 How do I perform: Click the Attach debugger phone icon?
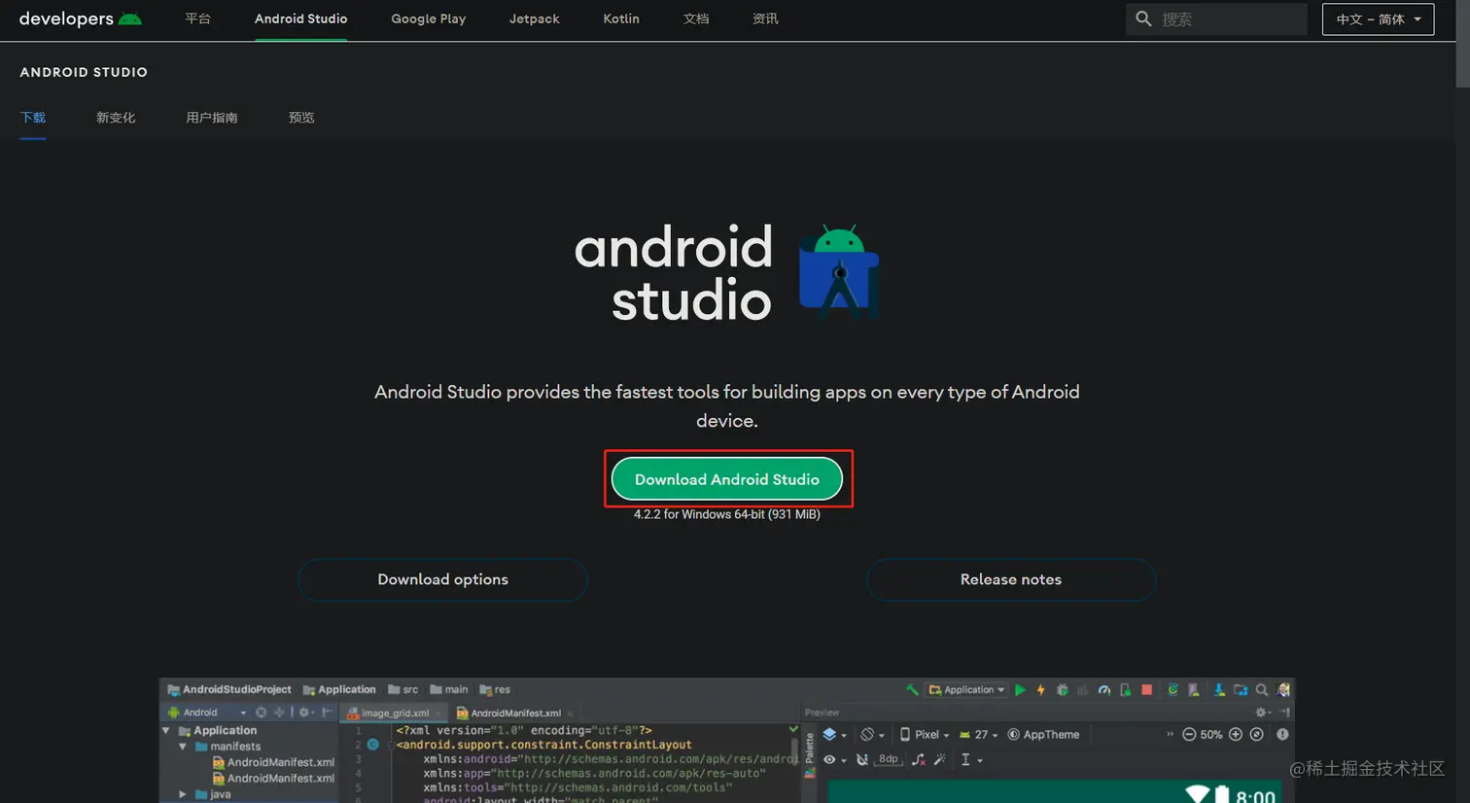point(1126,689)
